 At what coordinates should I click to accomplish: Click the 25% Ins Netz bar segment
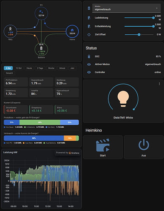(x=69, y=122)
